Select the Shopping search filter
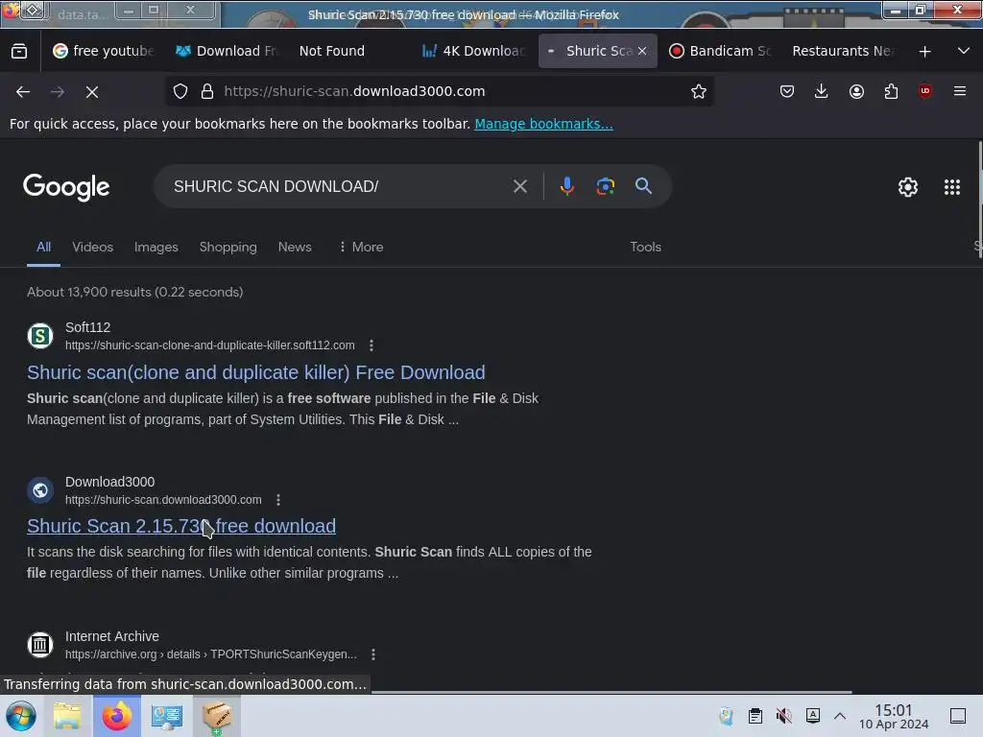 [228, 247]
